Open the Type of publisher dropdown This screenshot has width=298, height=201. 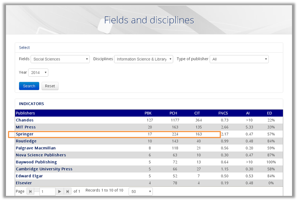pyautogui.click(x=239, y=59)
